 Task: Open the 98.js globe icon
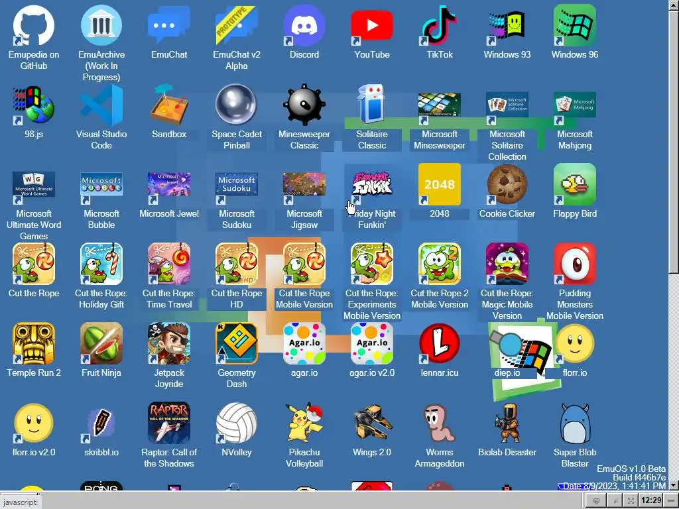tap(34, 105)
